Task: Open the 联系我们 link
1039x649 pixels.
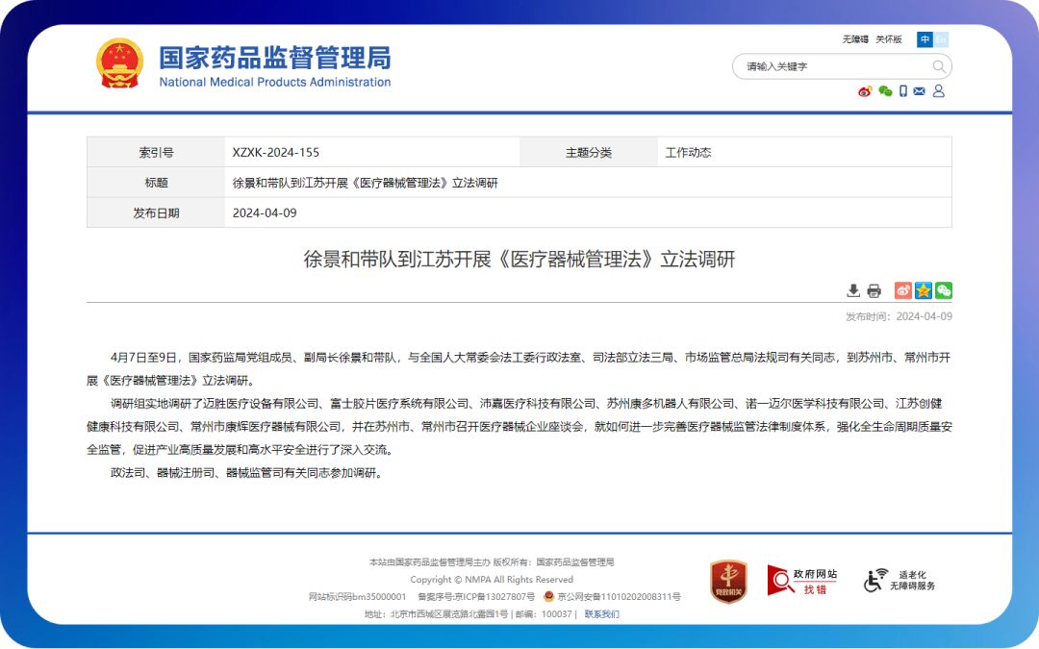Action: tap(601, 613)
